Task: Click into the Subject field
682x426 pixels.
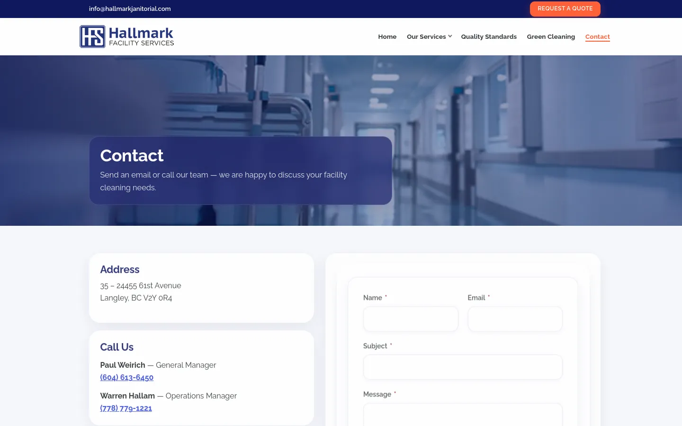Action: pos(463,367)
